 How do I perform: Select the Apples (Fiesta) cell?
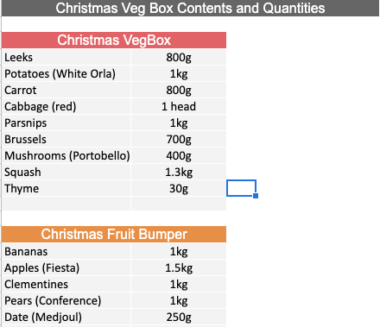66,267
